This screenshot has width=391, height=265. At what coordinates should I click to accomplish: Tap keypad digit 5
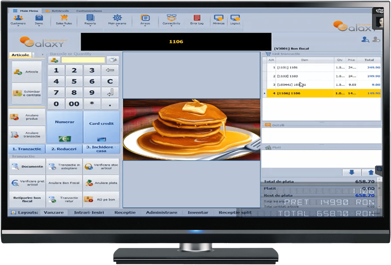74,81
